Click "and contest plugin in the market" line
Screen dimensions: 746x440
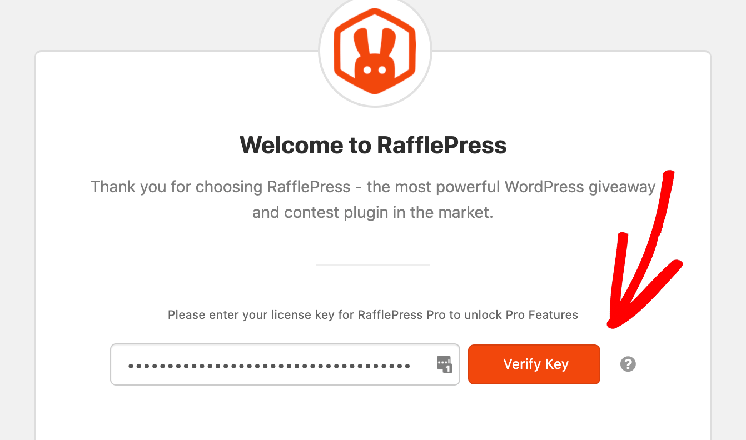[373, 212]
